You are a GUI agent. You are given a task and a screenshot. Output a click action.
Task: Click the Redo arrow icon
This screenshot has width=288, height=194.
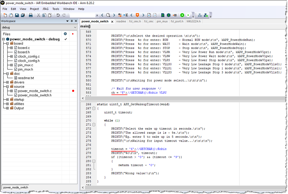click(x=64, y=15)
